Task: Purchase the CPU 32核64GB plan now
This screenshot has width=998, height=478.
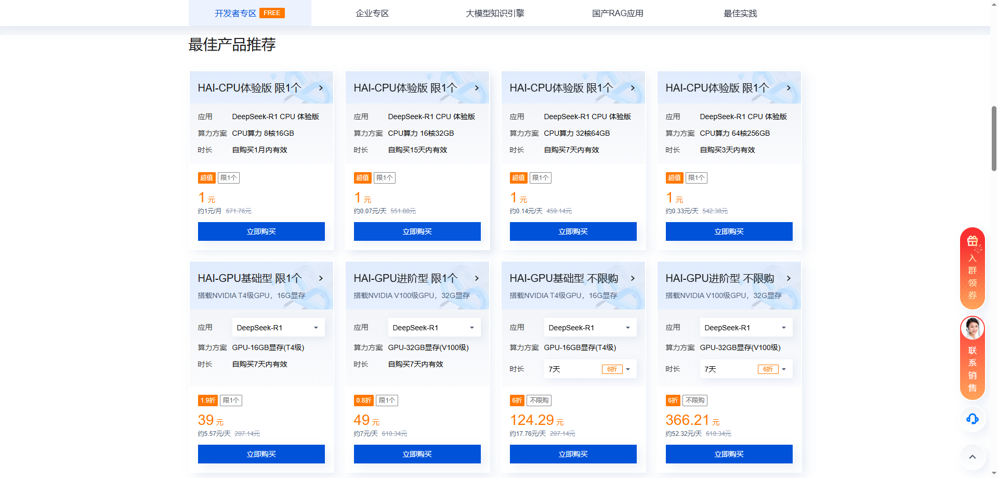Action: pyautogui.click(x=573, y=231)
